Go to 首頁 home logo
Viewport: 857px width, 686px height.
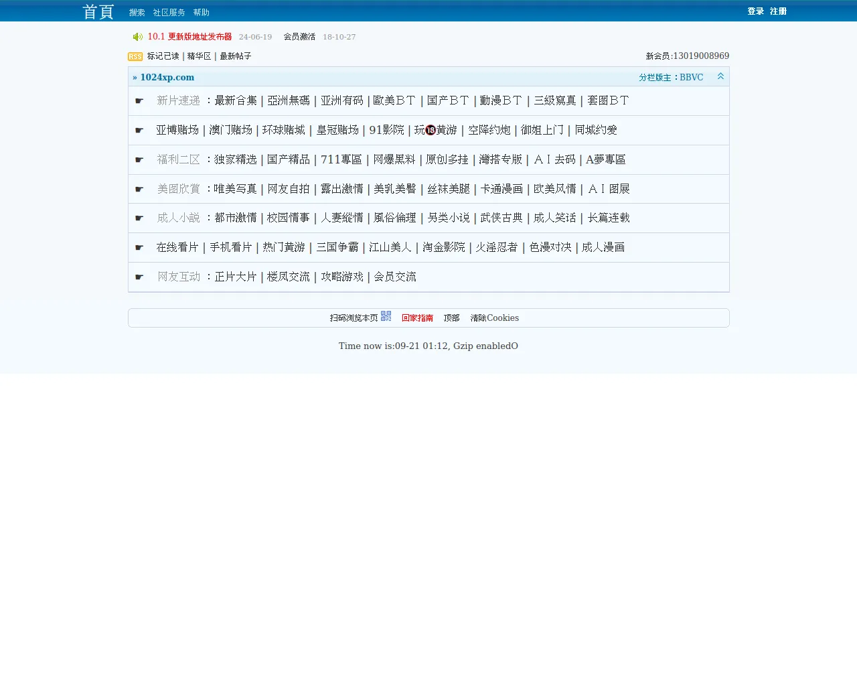98,12
